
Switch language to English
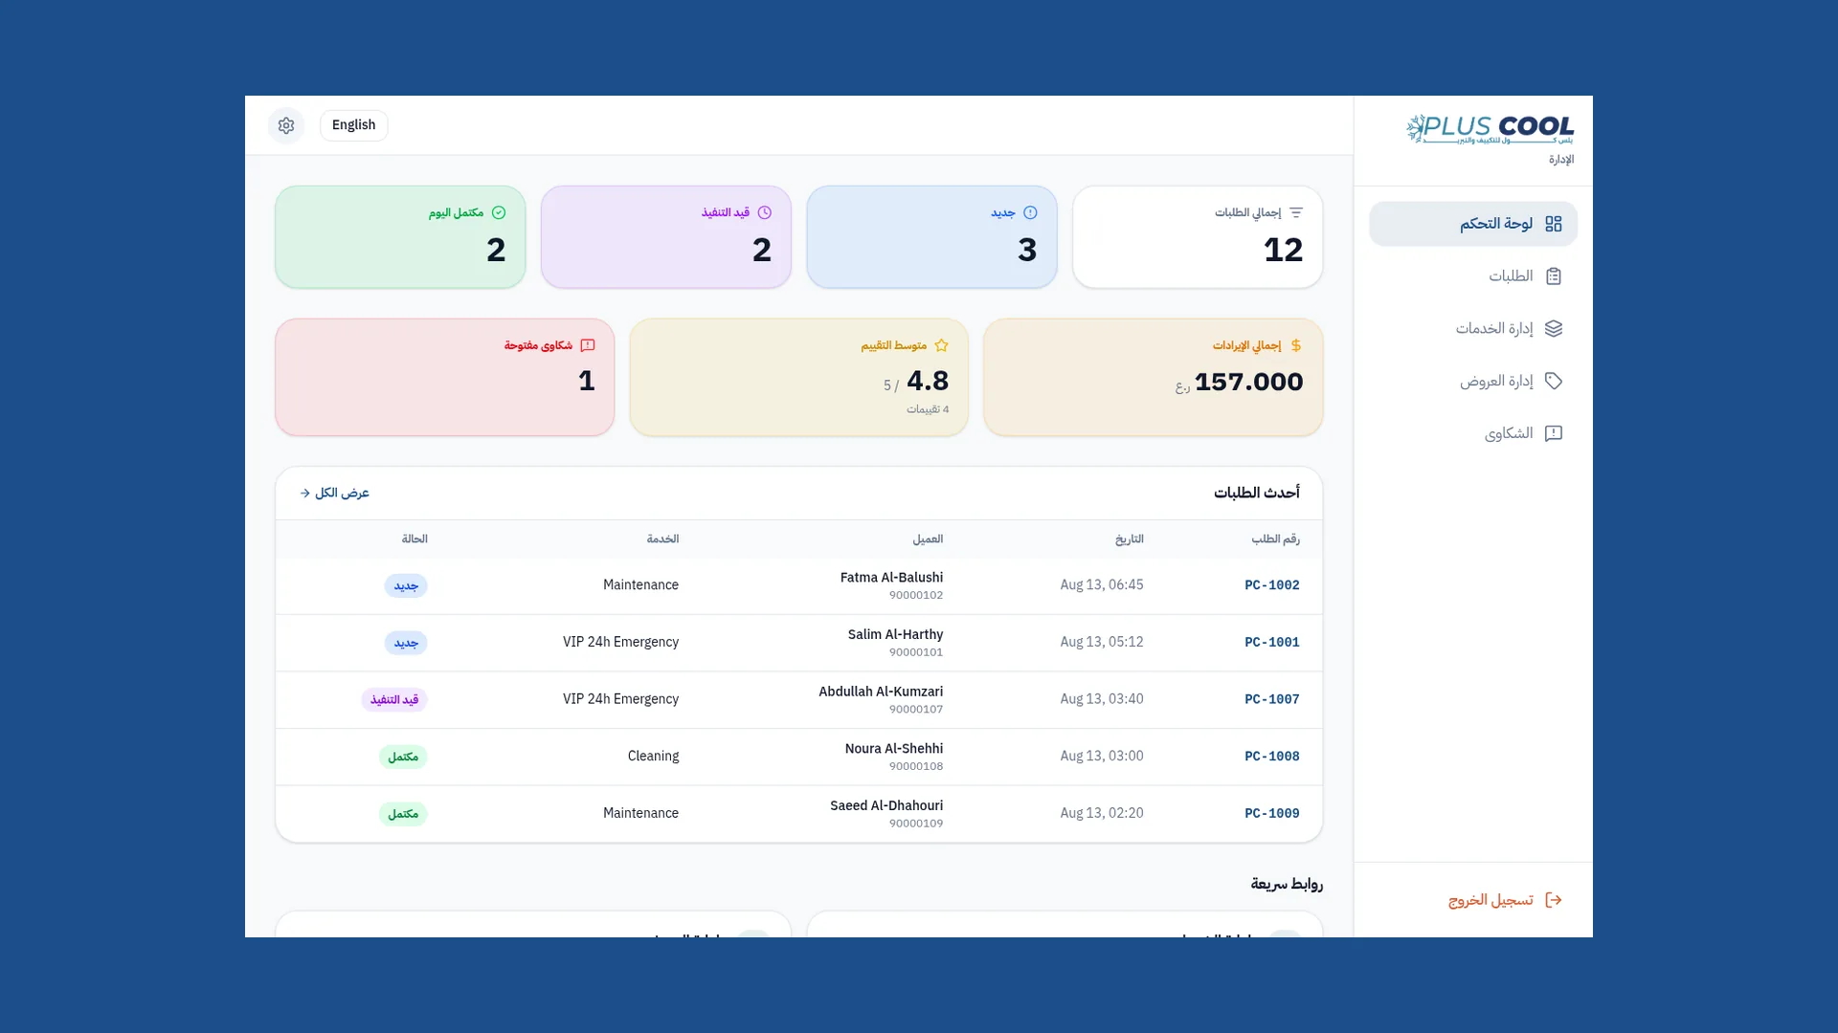(353, 125)
